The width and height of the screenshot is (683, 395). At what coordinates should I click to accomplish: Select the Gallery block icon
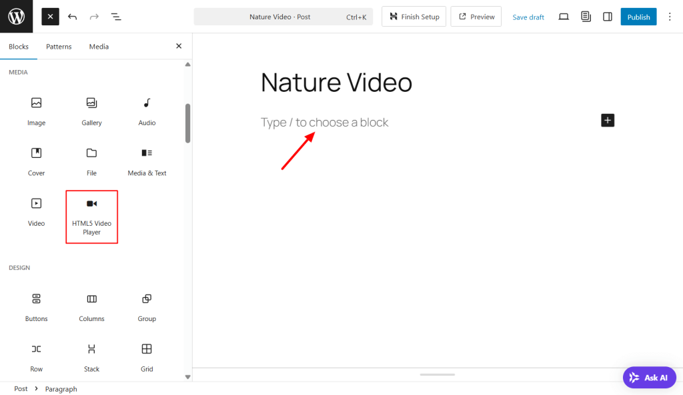pyautogui.click(x=91, y=105)
